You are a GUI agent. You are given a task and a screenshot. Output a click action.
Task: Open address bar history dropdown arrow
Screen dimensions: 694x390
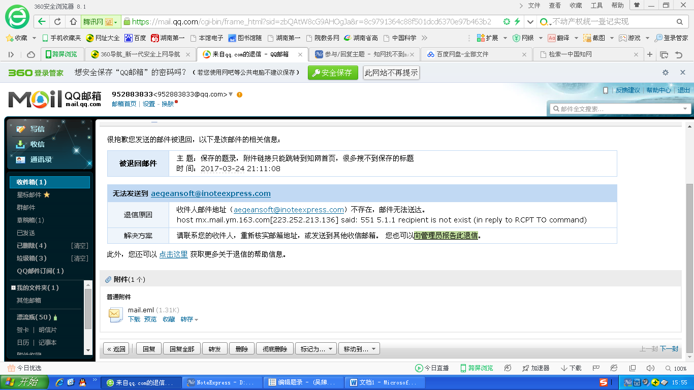point(531,22)
